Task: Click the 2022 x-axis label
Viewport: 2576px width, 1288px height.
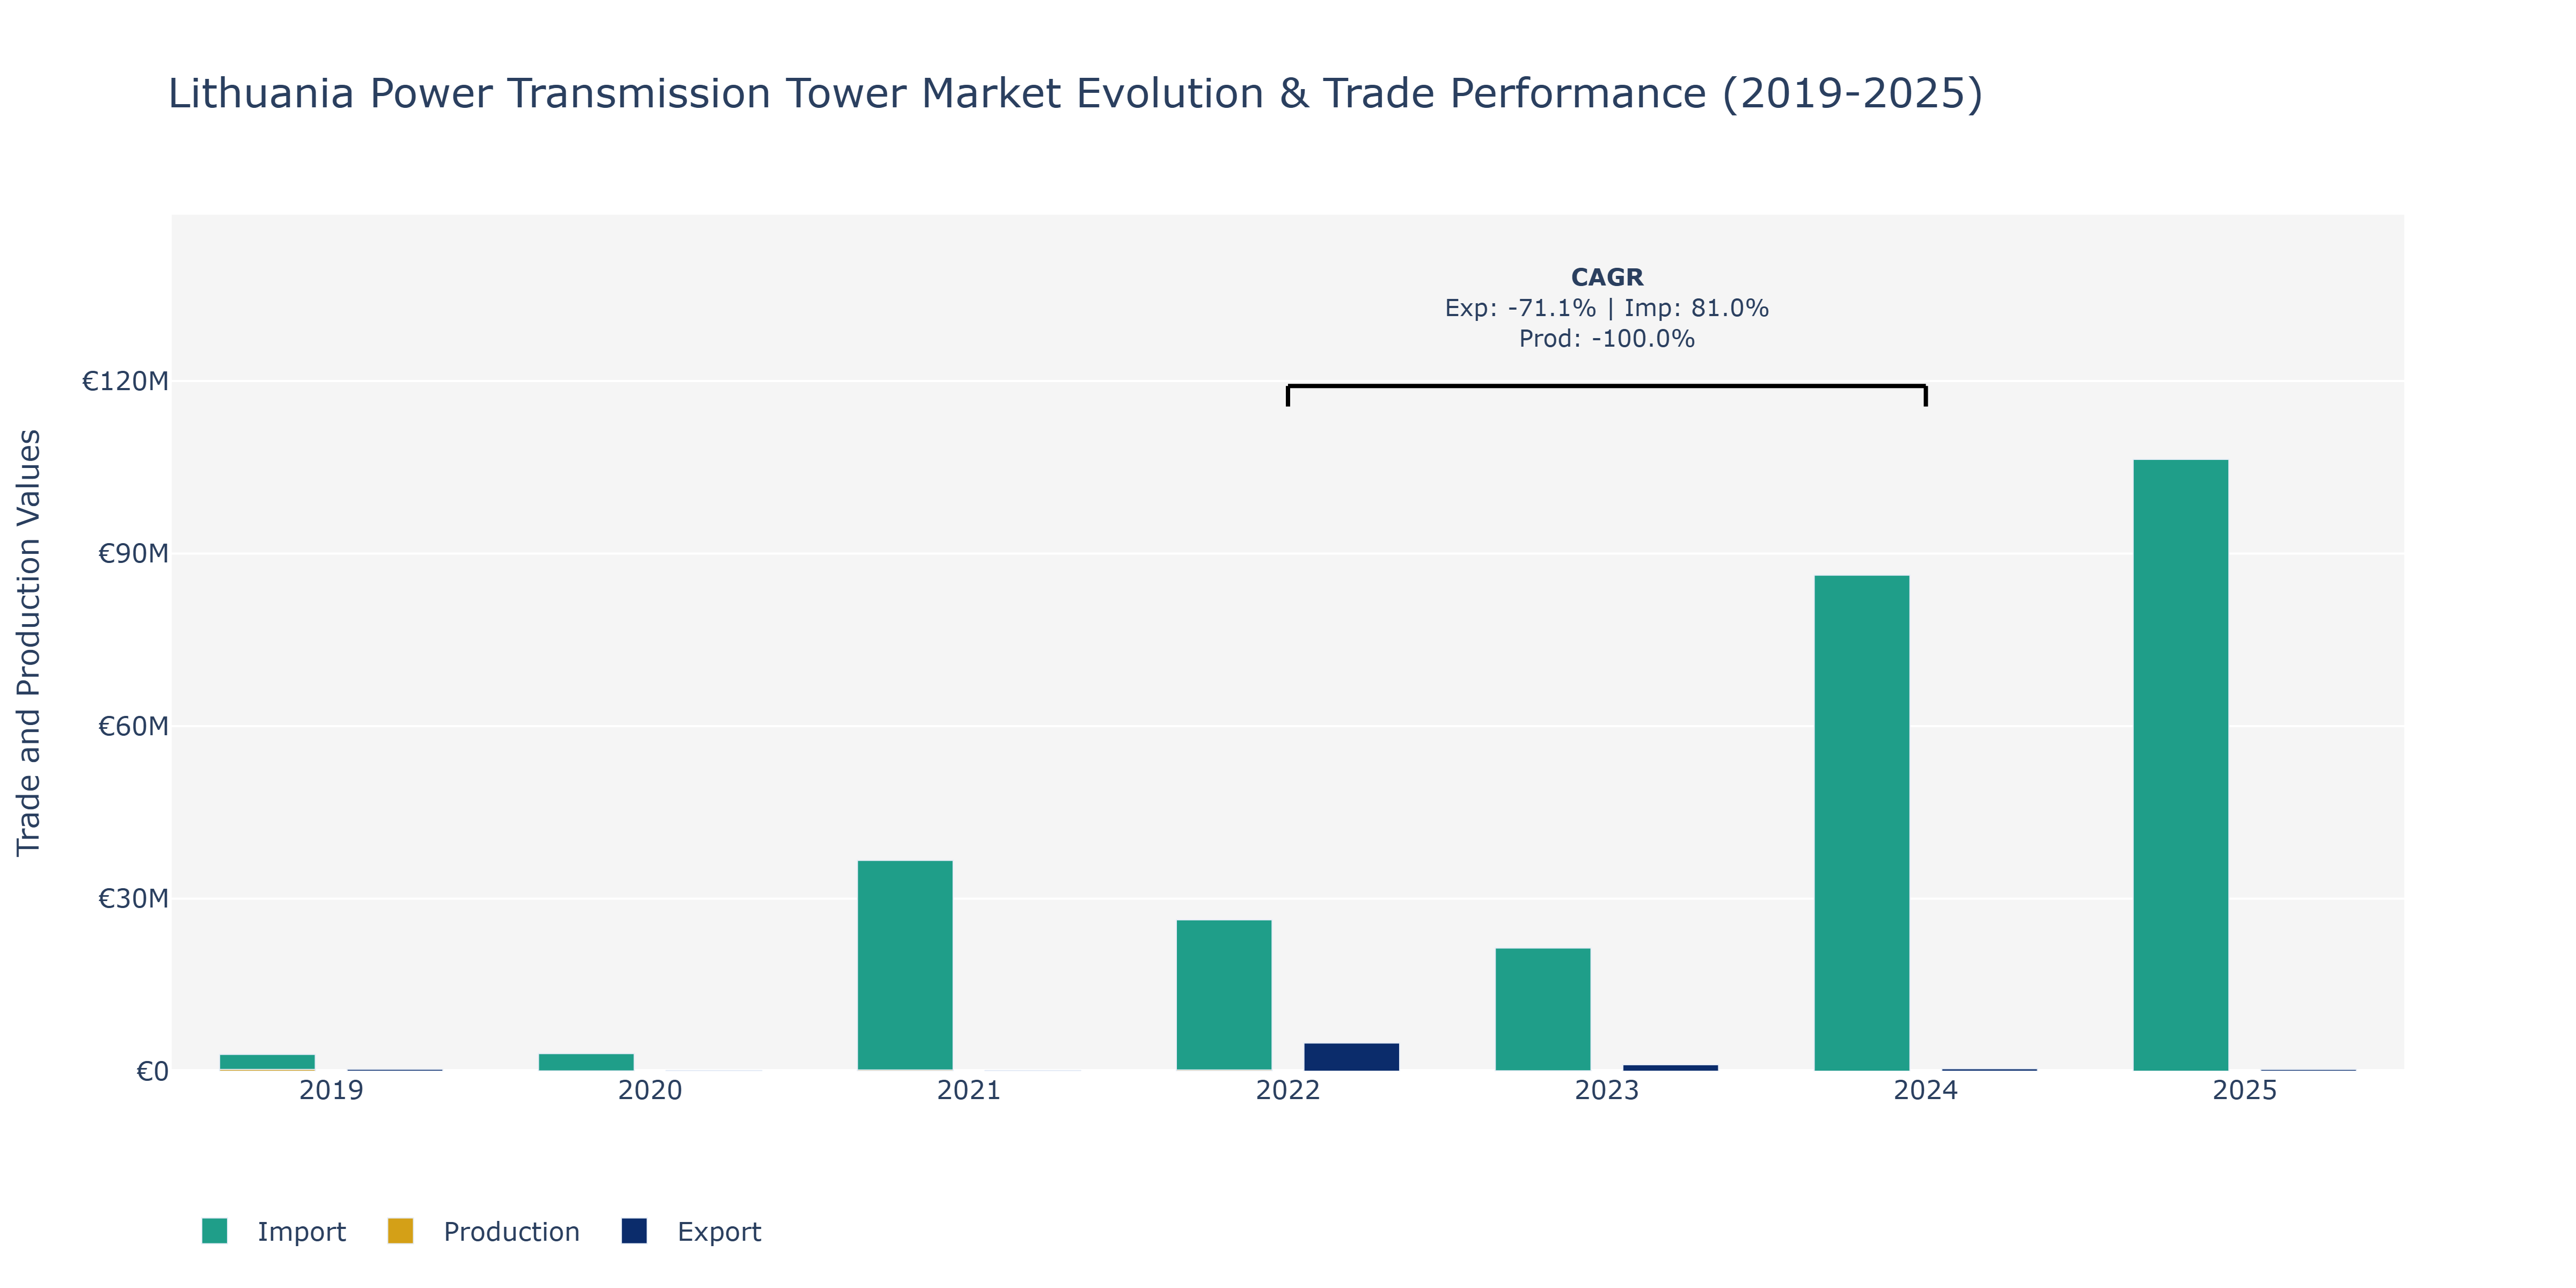Action: 1288,1090
